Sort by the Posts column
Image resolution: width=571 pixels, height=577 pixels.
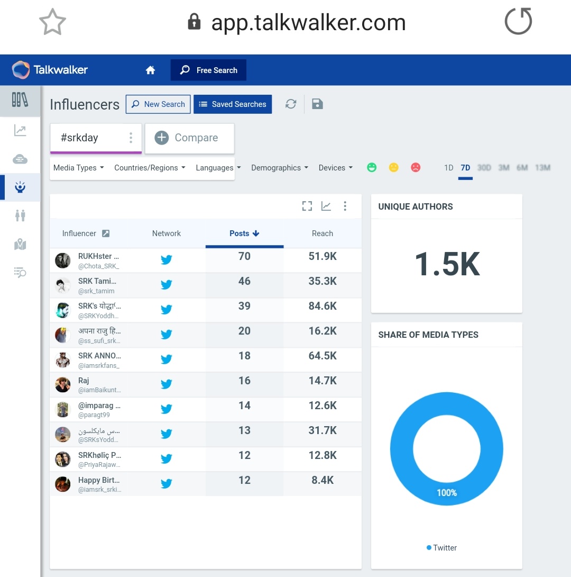(x=244, y=233)
